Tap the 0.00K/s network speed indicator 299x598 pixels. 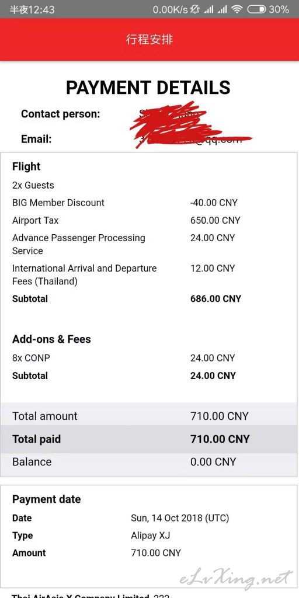point(170,9)
